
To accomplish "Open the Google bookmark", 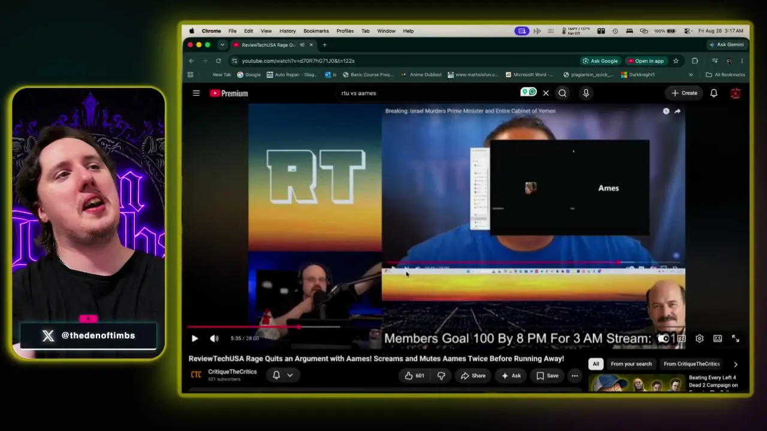I will pos(249,75).
